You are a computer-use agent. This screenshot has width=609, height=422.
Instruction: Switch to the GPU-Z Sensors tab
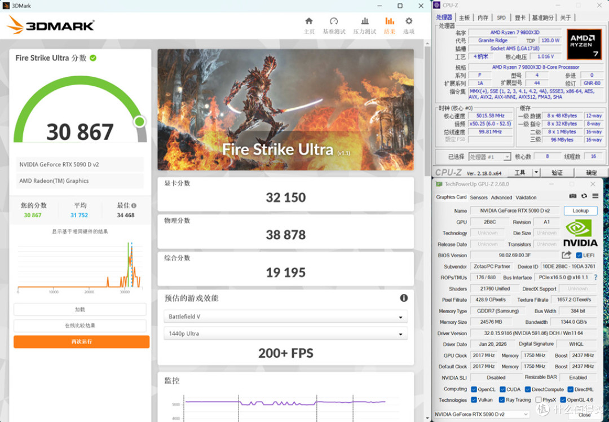(x=479, y=197)
